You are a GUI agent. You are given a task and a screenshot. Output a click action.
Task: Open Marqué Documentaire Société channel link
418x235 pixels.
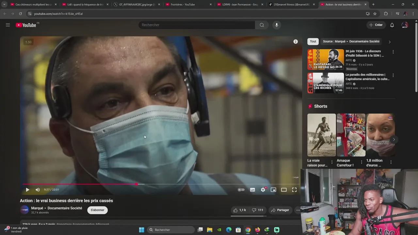coord(56,208)
